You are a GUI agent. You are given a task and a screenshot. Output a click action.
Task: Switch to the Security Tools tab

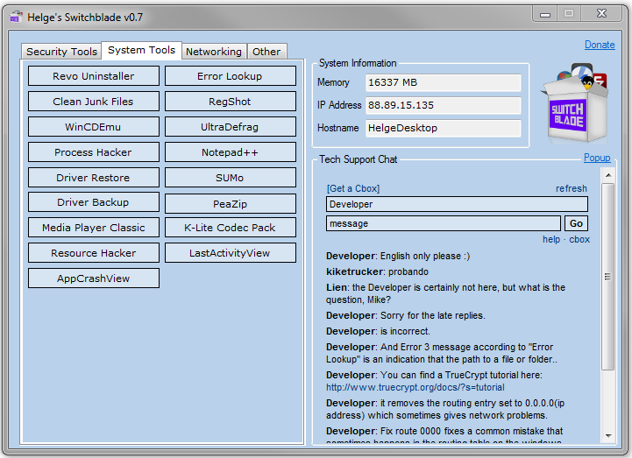click(61, 52)
